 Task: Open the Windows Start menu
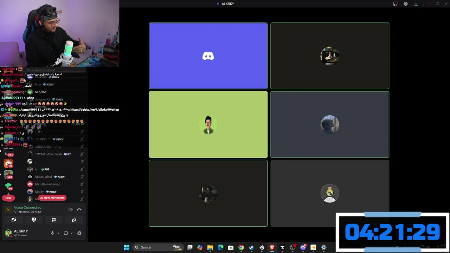pyautogui.click(x=127, y=247)
